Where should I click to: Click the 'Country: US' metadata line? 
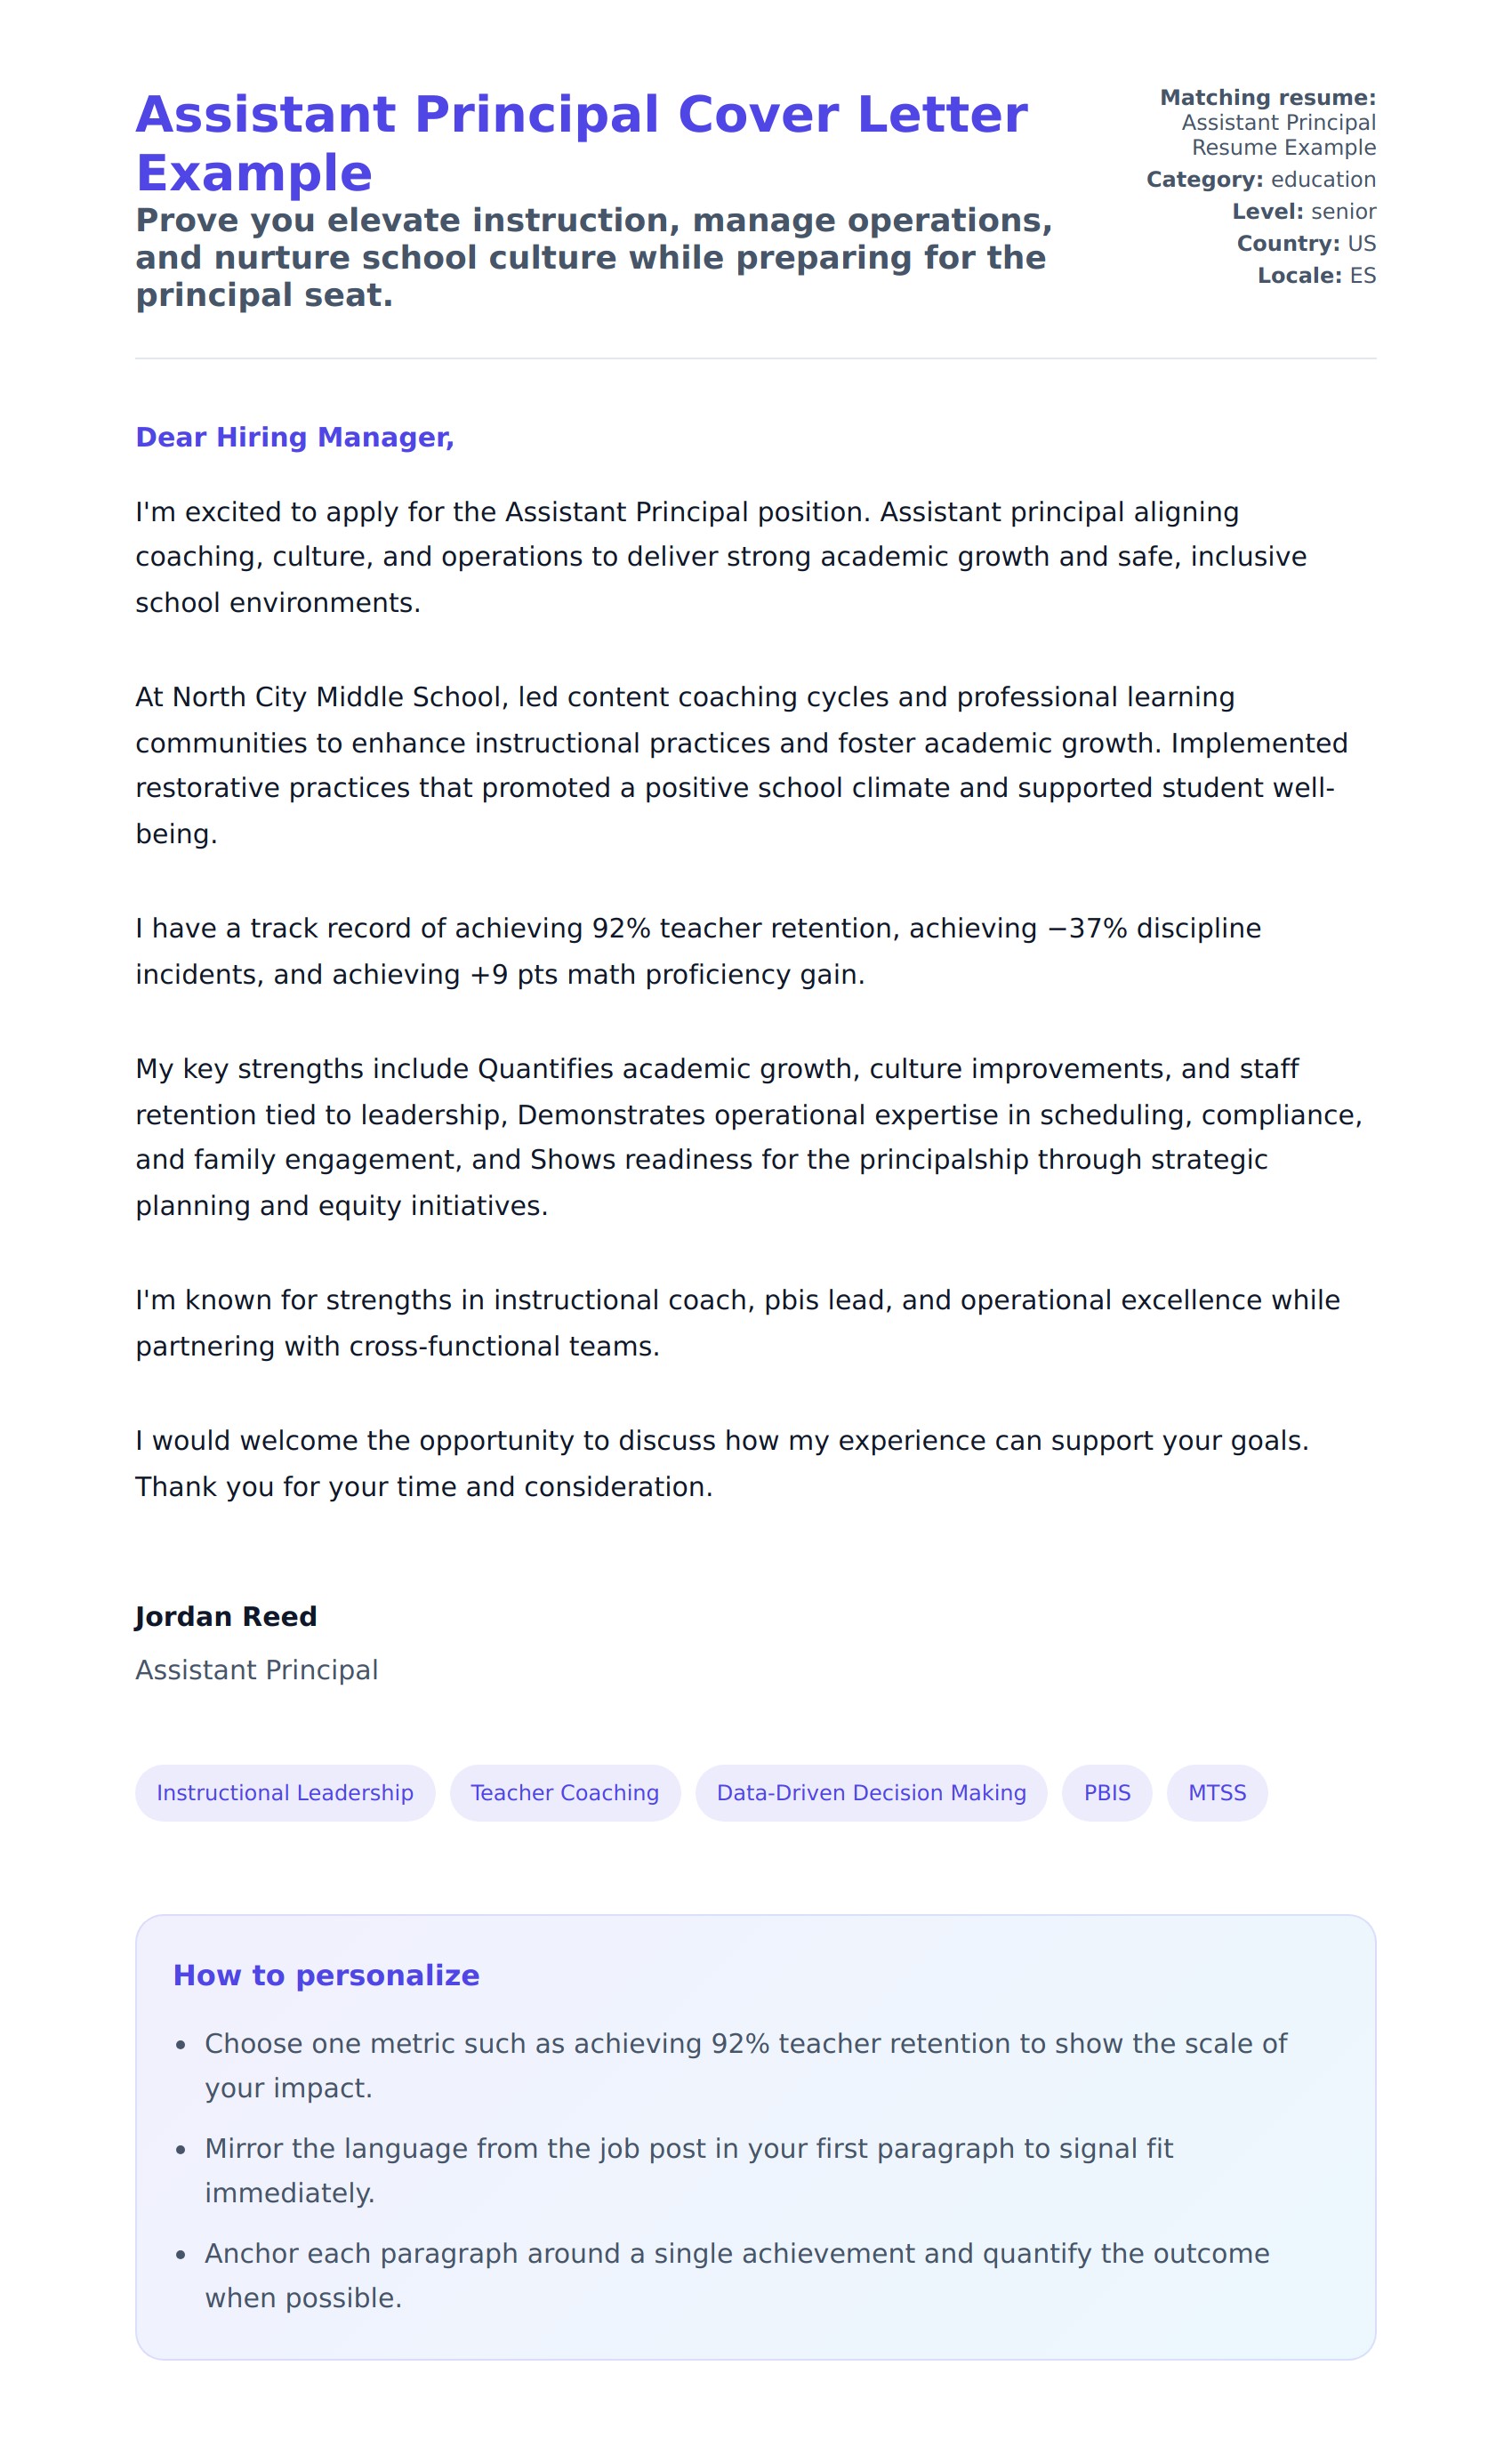[x=1306, y=244]
